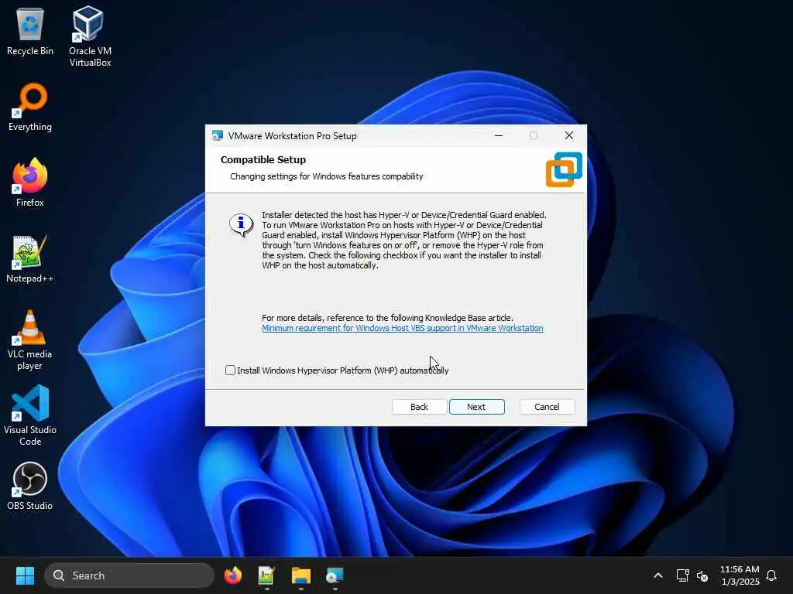Open the network status tray icon
Viewport: 793px width, 594px height.
coord(683,575)
